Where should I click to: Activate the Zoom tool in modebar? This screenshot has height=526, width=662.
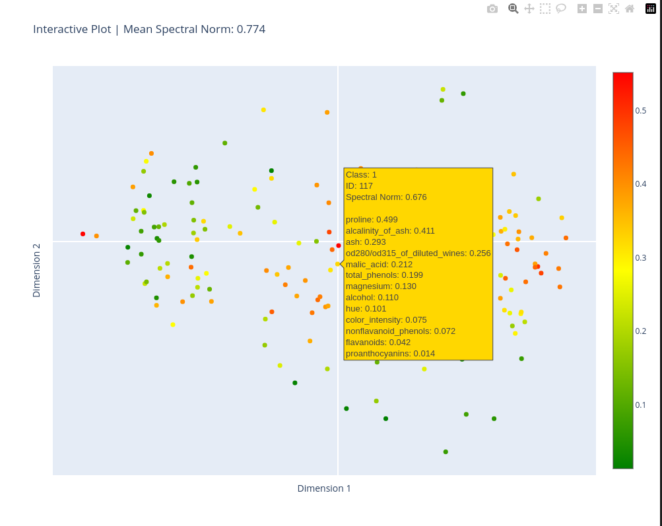coord(513,9)
